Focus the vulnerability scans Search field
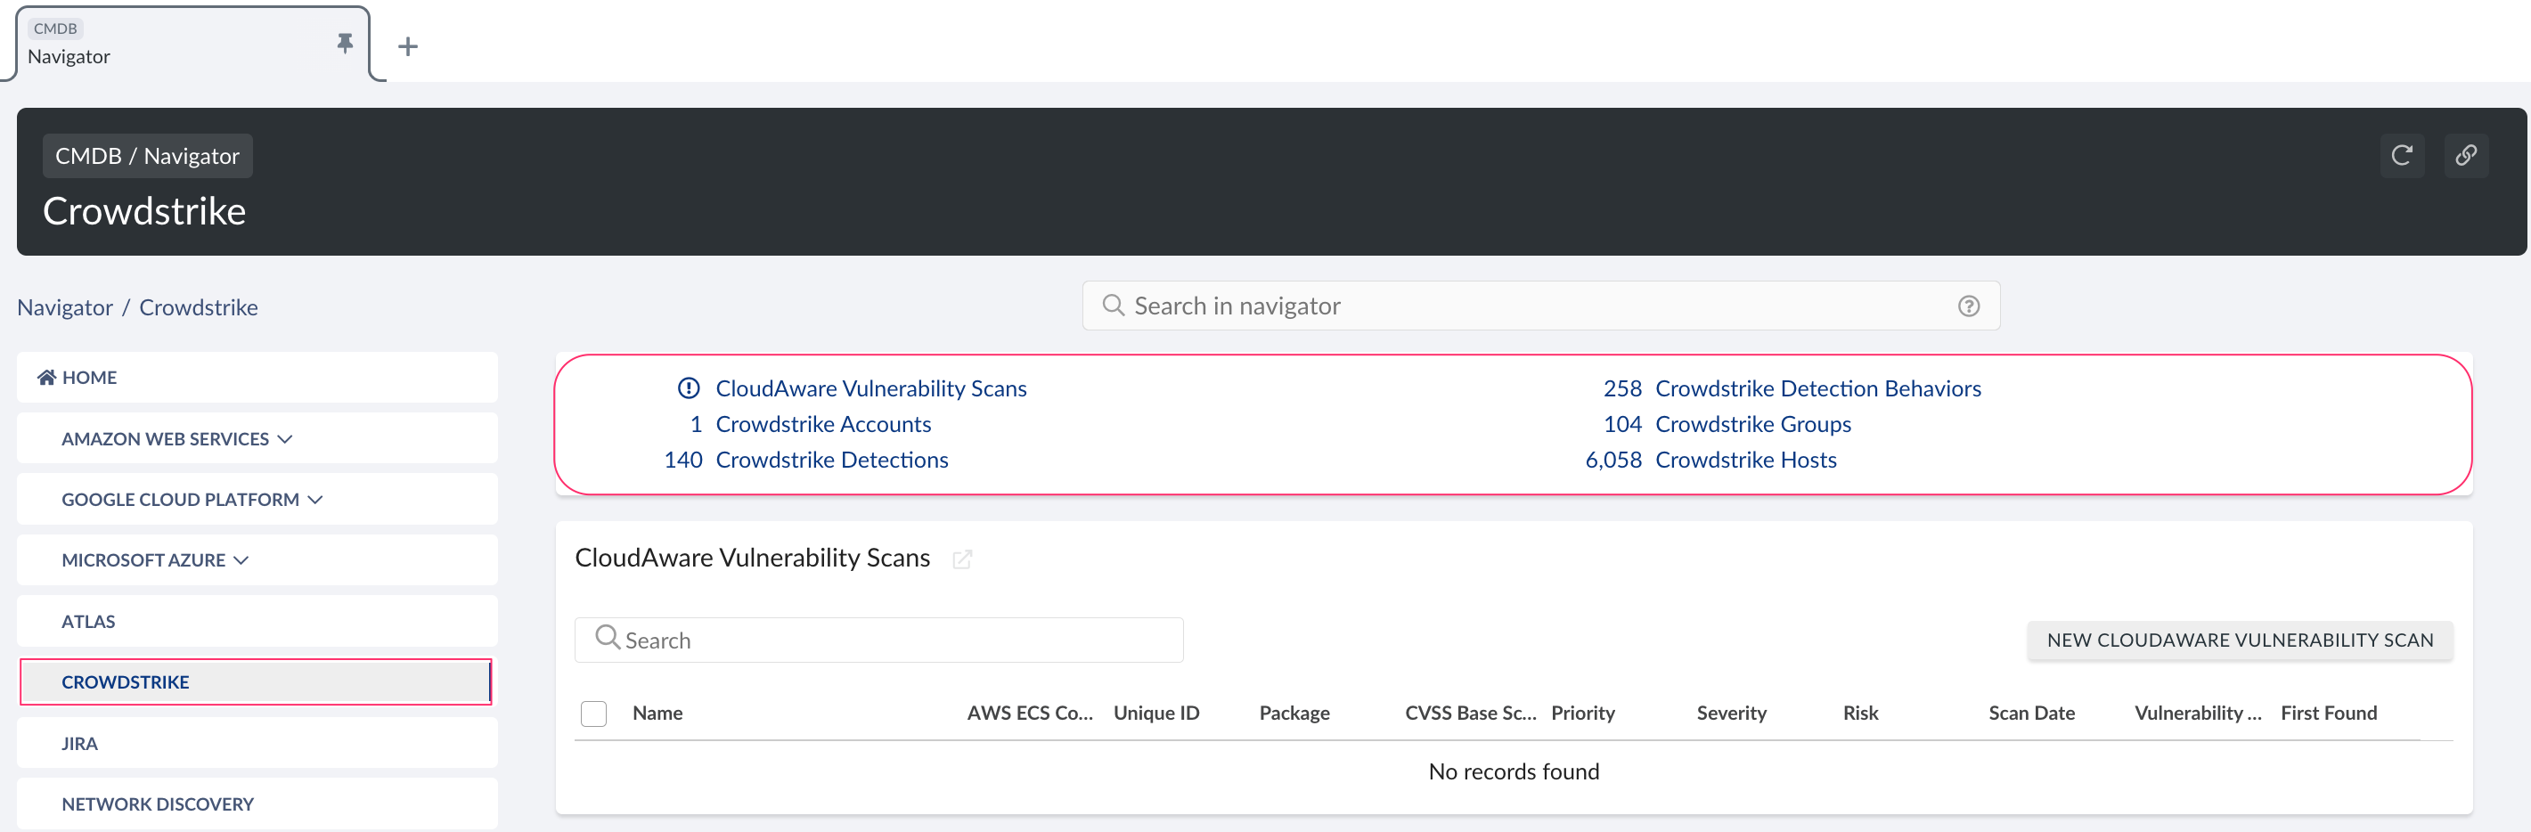Image resolution: width=2531 pixels, height=832 pixels. tap(878, 640)
